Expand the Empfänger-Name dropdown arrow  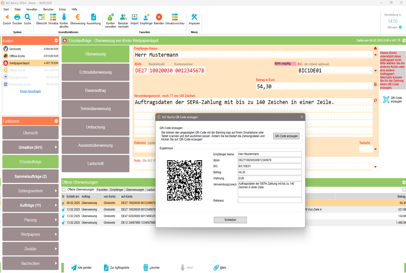(x=375, y=55)
